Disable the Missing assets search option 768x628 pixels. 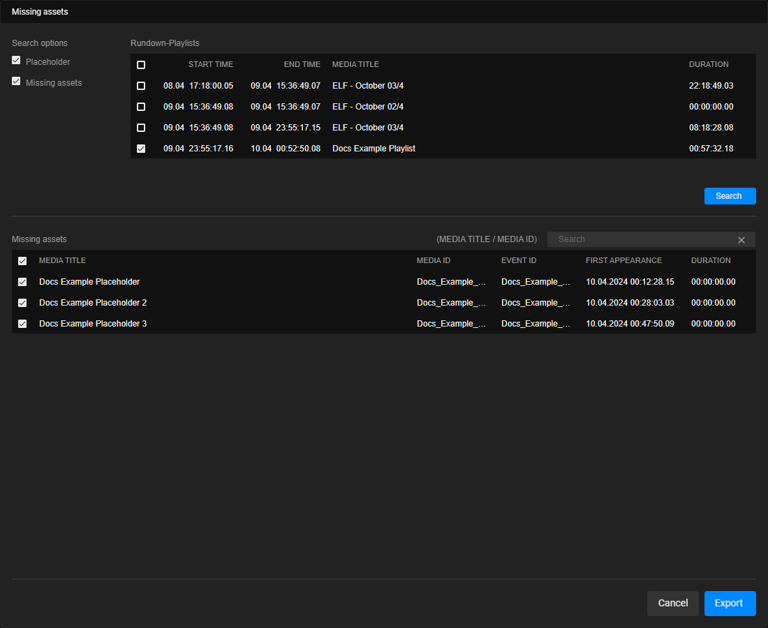15,81
